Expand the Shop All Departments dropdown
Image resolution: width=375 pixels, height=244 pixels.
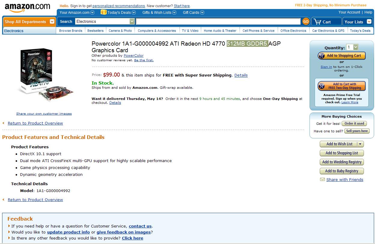(x=52, y=22)
